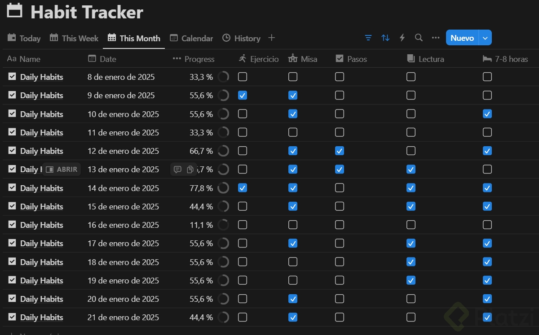Click progress ring for 14 de enero
Image resolution: width=539 pixels, height=335 pixels.
[x=223, y=188]
